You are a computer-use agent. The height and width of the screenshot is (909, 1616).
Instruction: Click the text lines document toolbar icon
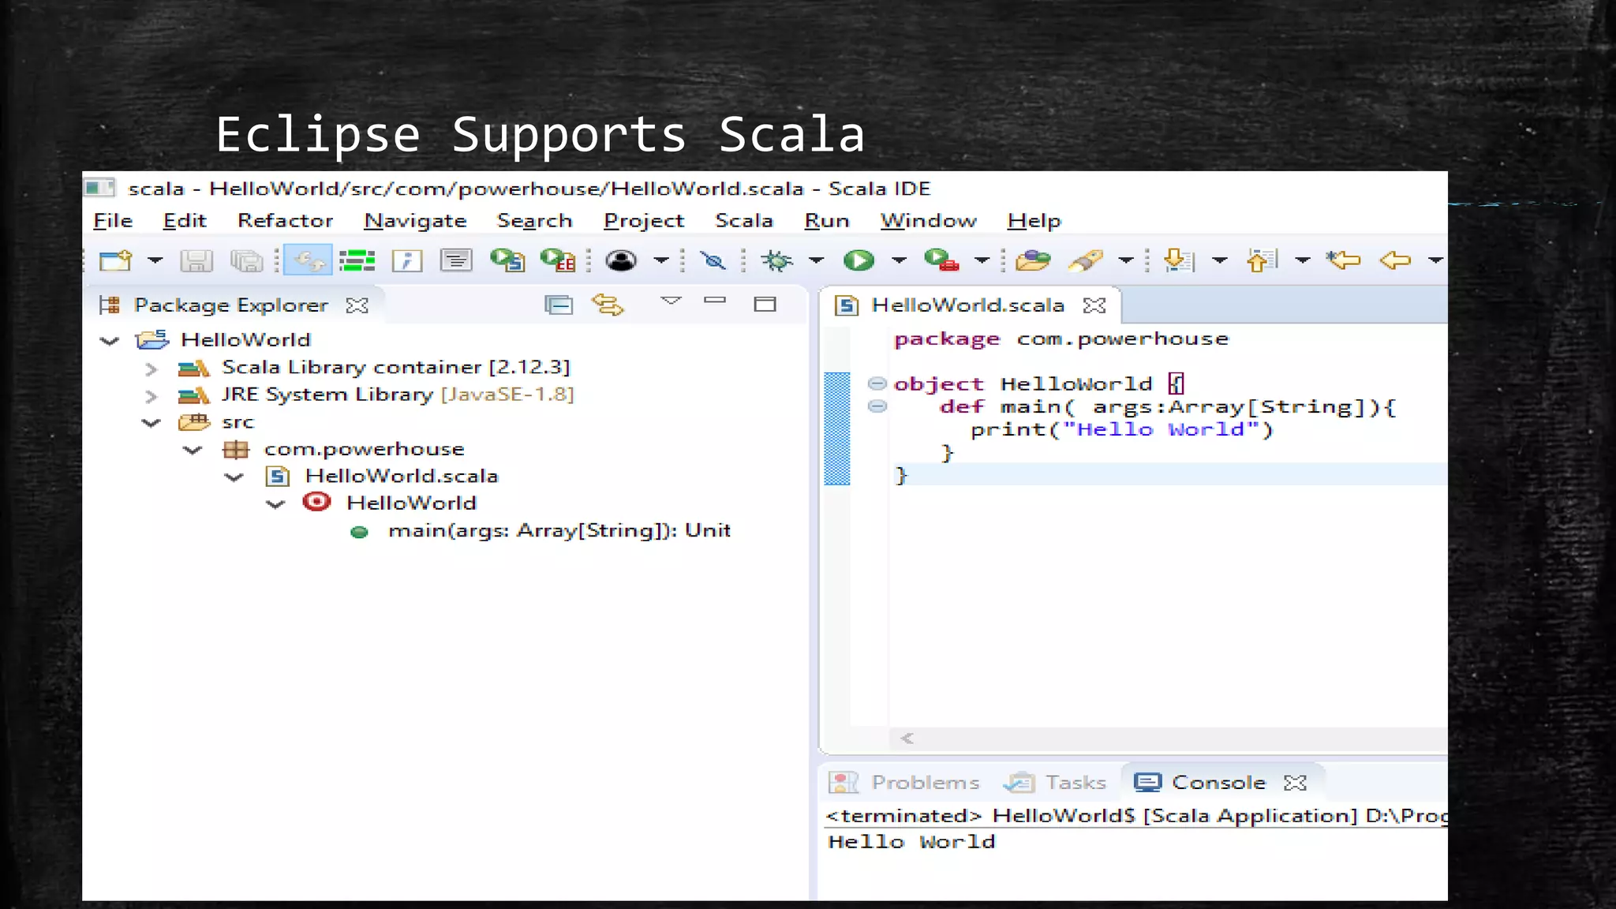[x=456, y=260]
